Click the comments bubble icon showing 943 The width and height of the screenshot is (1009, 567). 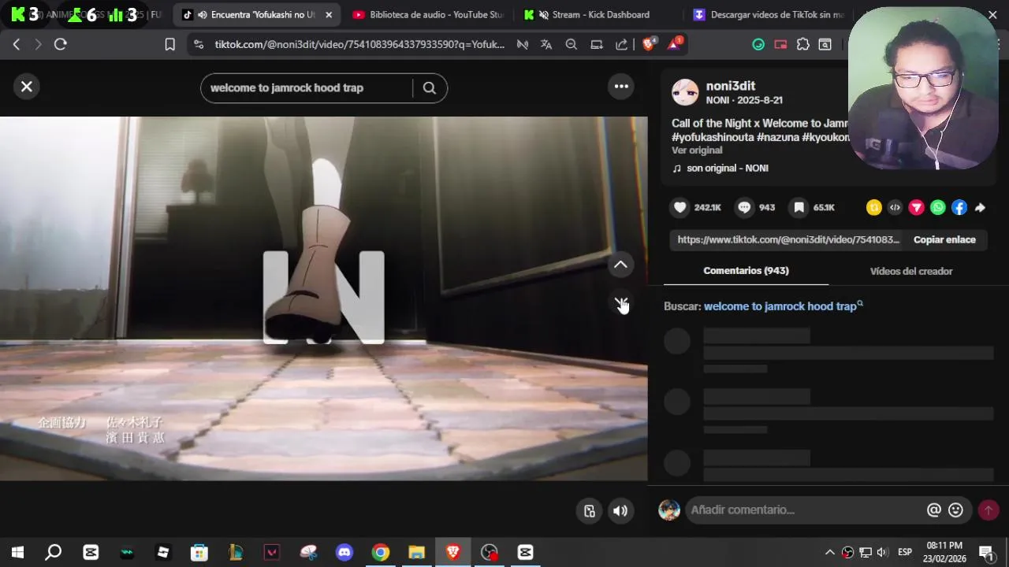click(744, 207)
